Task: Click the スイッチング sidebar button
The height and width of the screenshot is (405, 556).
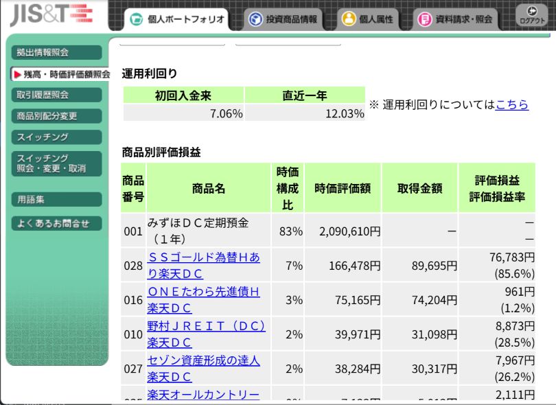Action: tap(56, 137)
